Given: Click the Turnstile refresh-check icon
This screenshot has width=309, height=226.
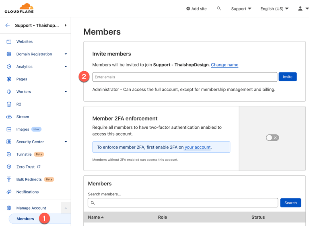Looking at the screenshot, I should tap(9, 154).
